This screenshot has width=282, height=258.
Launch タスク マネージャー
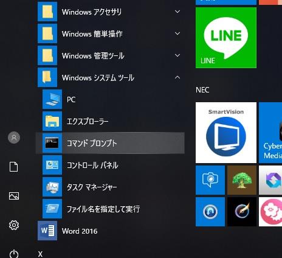pyautogui.click(x=110, y=187)
